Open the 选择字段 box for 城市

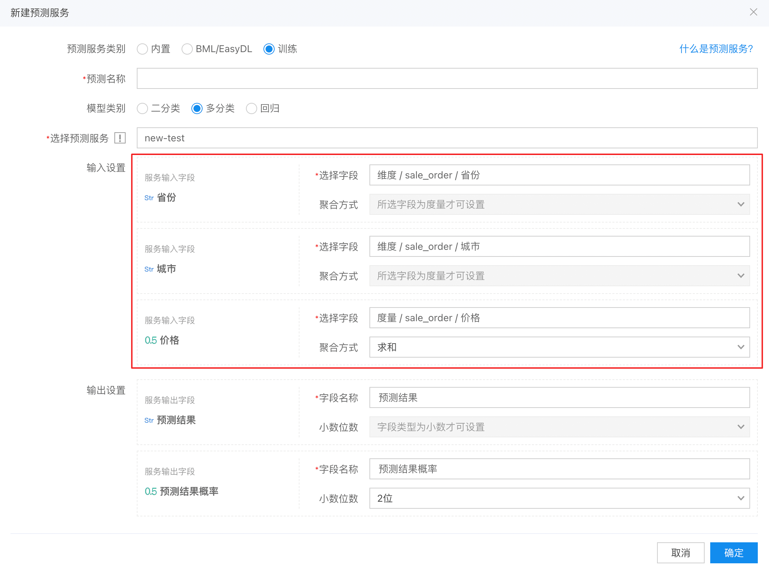click(559, 246)
